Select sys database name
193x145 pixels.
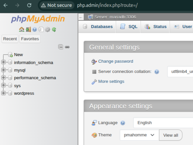click(17, 86)
